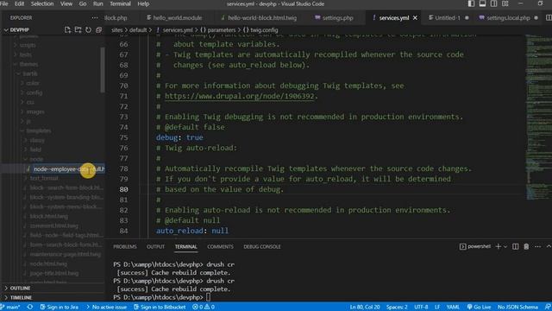Create a new file in DEVPHP explorer
The image size is (552, 311).
click(67, 30)
